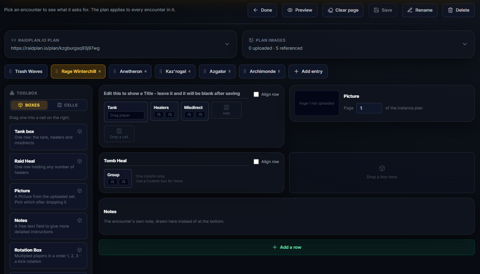Switch to the Trash Waves entry
The image size is (480, 274).
pyautogui.click(x=26, y=71)
